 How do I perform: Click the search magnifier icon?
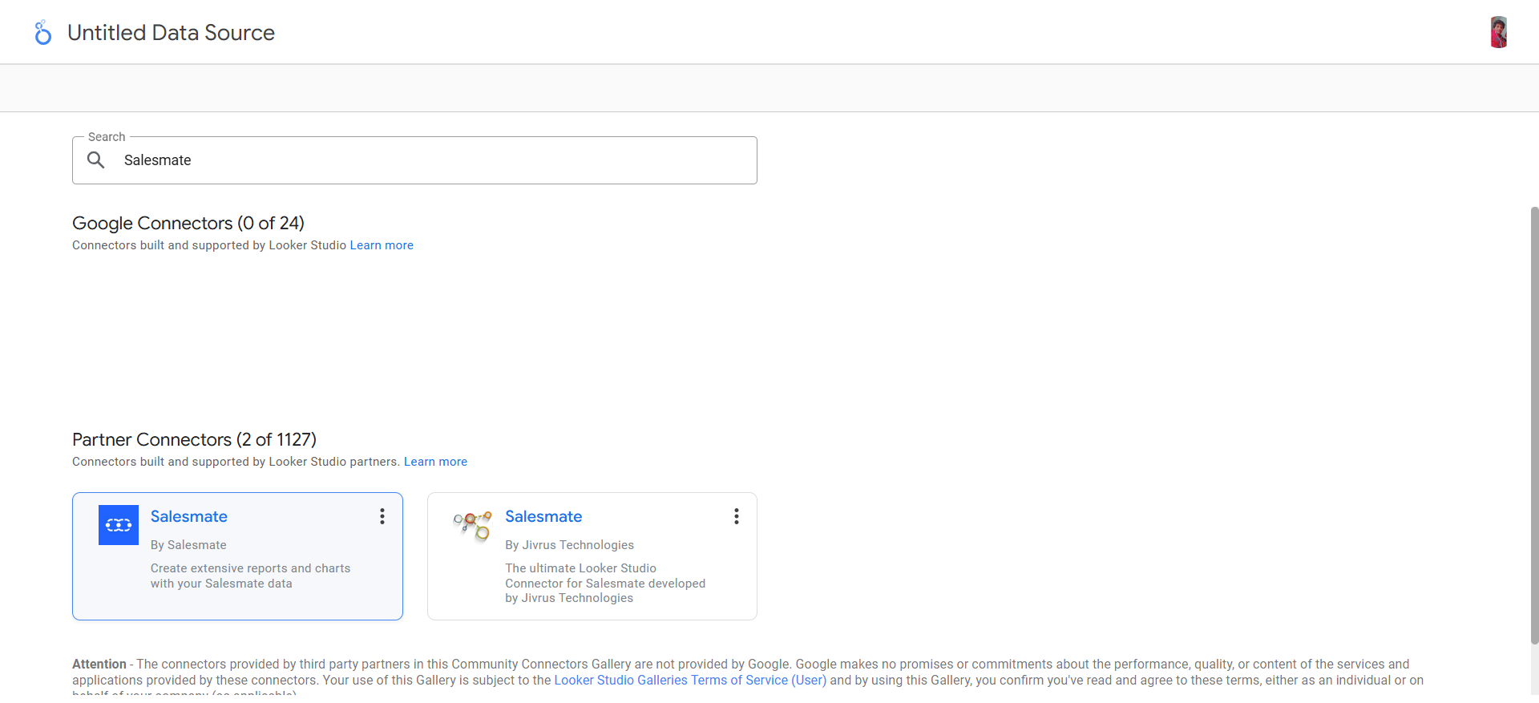pyautogui.click(x=96, y=160)
